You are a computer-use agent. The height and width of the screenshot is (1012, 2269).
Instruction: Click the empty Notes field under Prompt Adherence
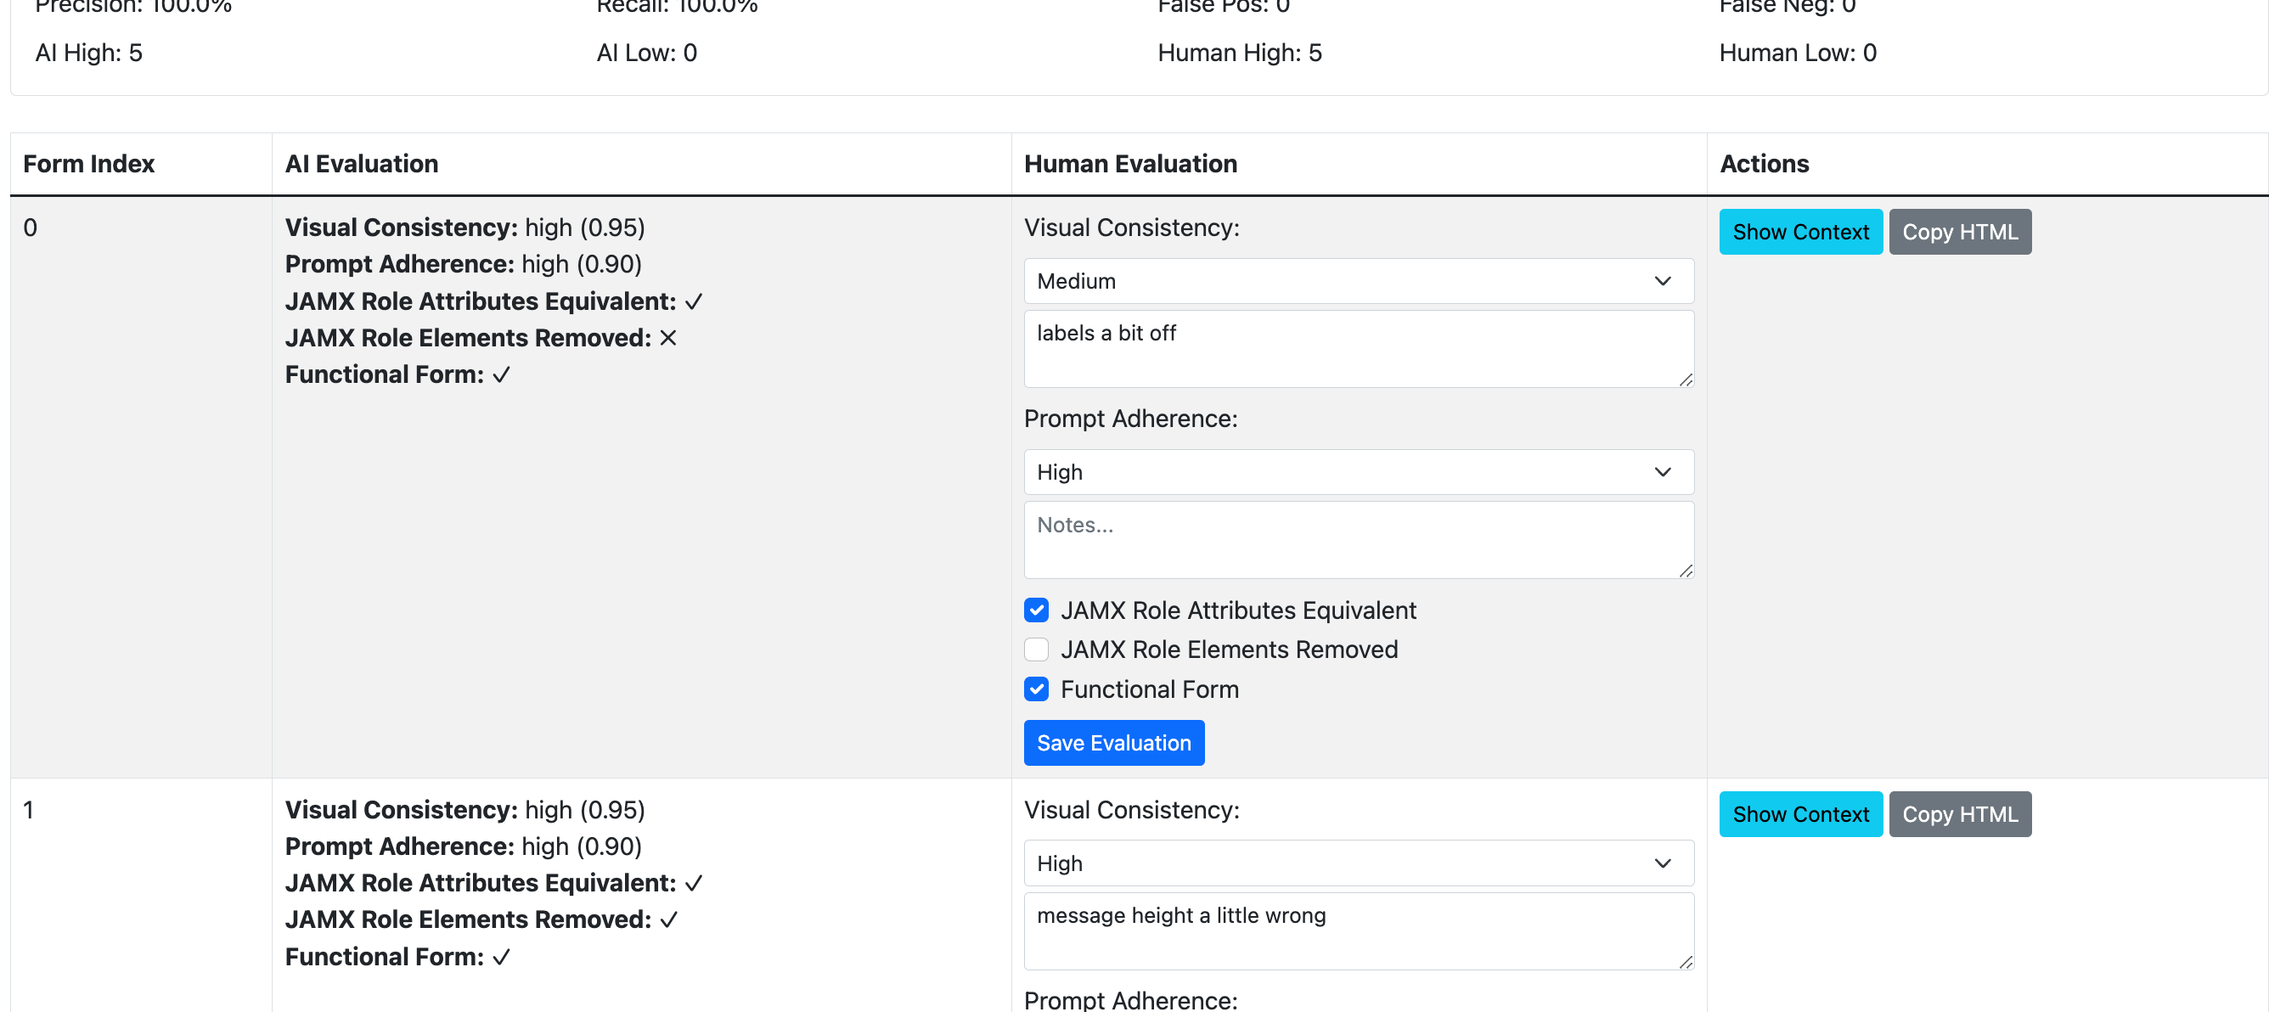tap(1357, 539)
